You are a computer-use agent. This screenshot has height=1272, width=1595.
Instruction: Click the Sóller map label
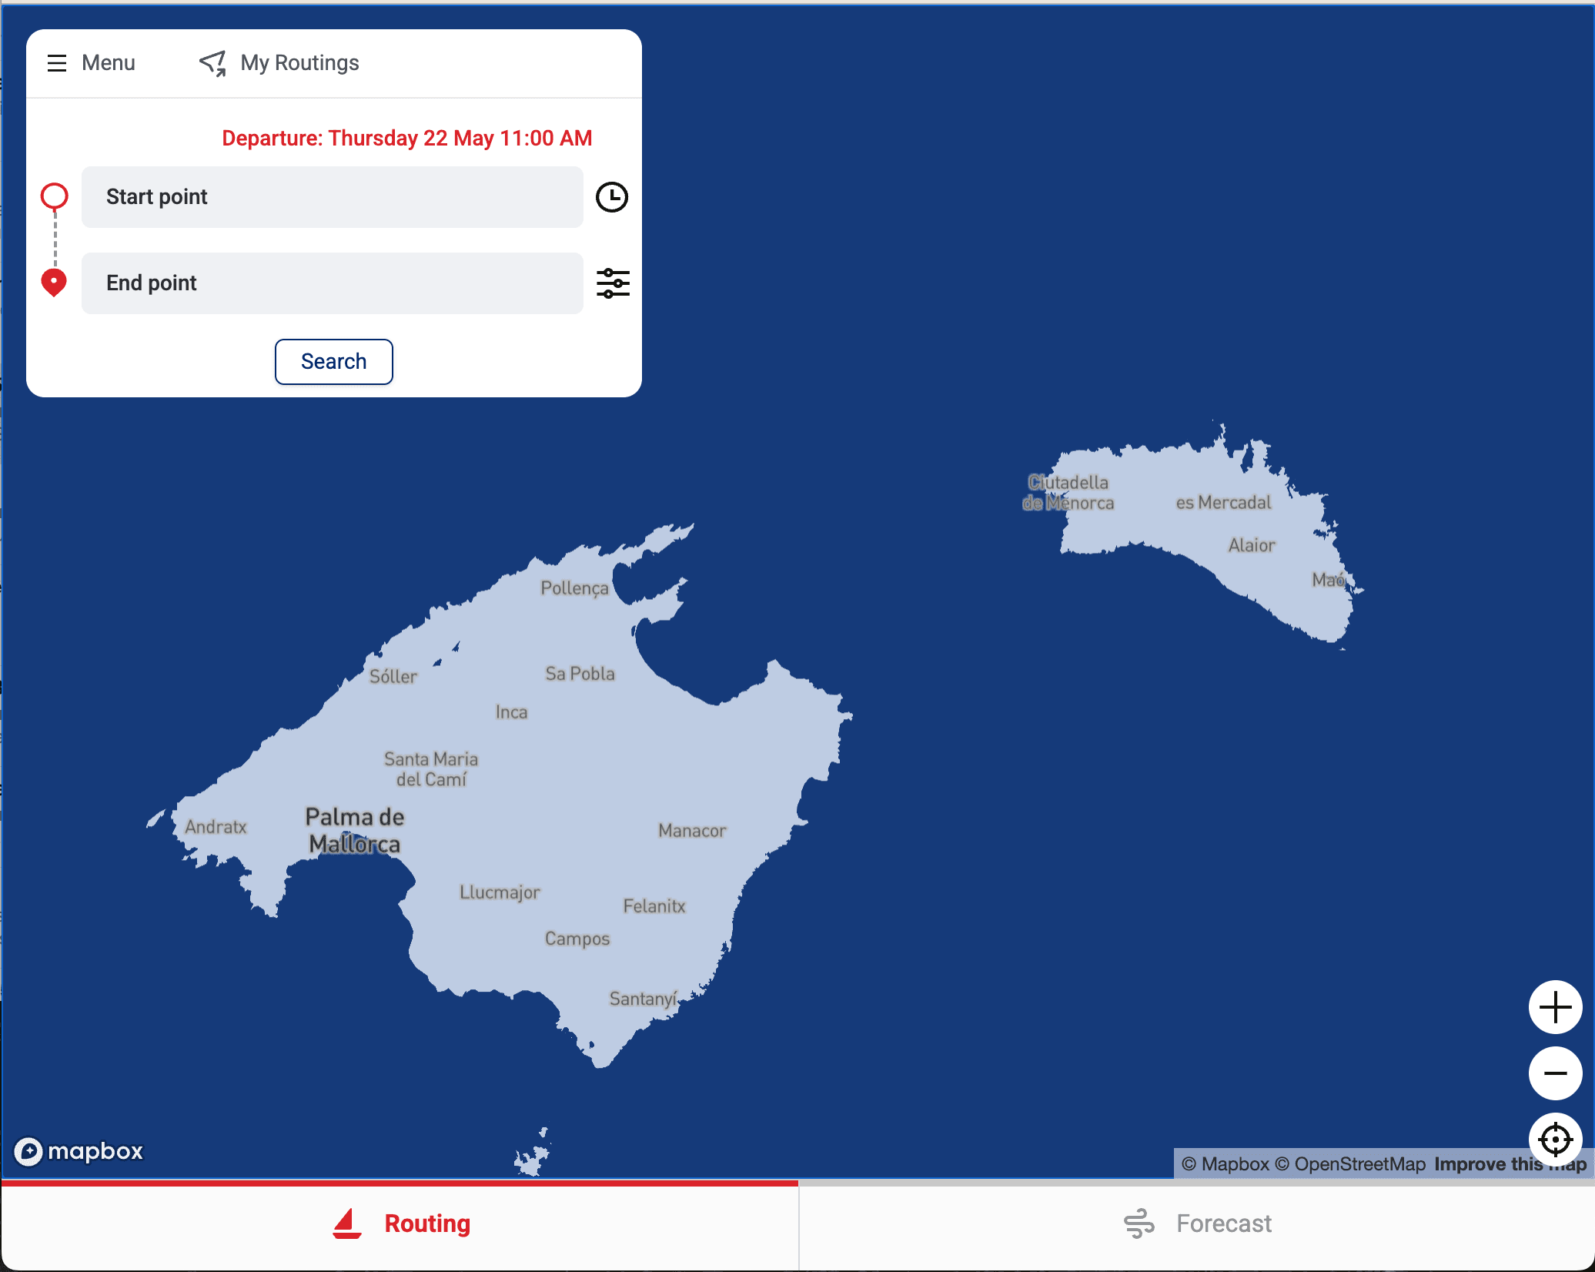click(x=393, y=677)
